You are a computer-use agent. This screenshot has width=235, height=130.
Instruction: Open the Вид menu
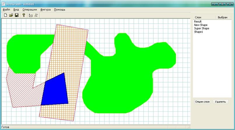(x=16, y=10)
